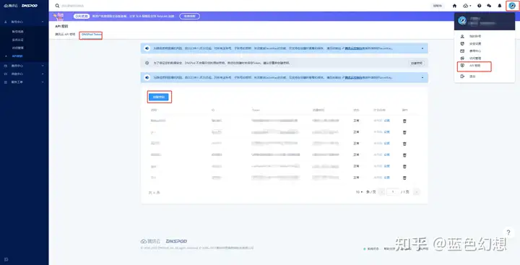Click the blue create token button

tap(158, 97)
